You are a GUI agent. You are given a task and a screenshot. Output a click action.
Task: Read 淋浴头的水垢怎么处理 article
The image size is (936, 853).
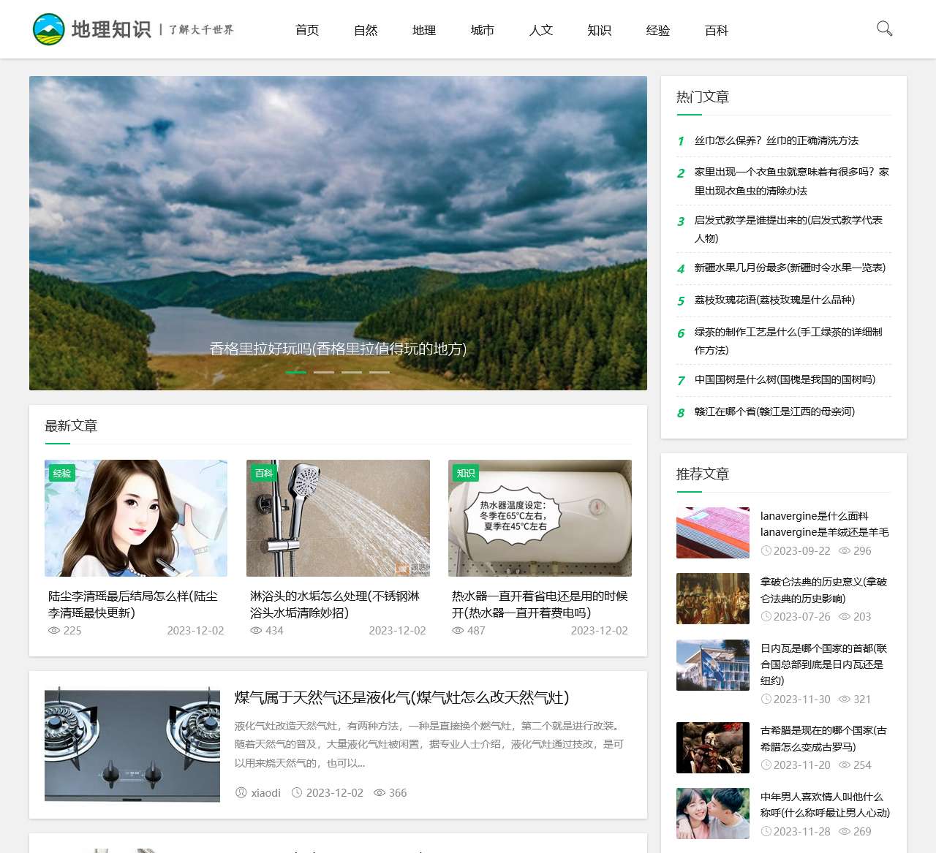(x=335, y=604)
